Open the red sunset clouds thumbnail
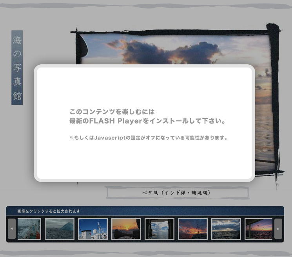Image resolution: width=292 pixels, height=257 pixels. pos(193,229)
